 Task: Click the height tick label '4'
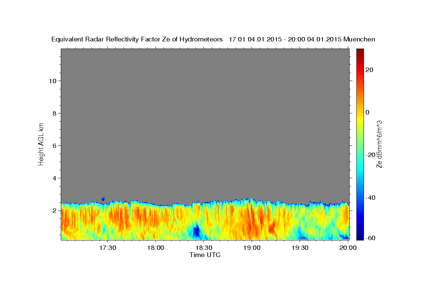click(x=54, y=178)
